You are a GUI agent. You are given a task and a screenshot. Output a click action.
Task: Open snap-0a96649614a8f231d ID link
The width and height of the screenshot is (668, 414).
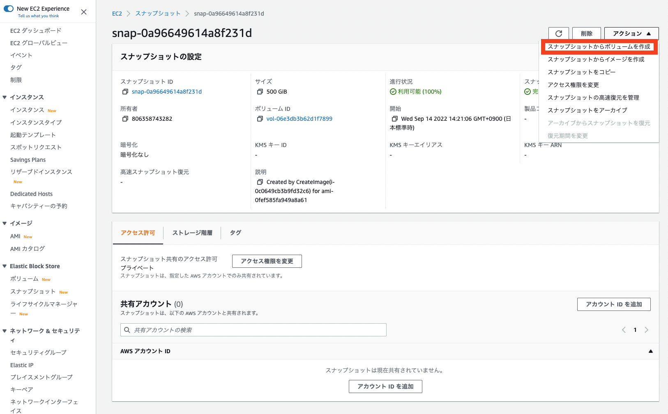pyautogui.click(x=167, y=92)
